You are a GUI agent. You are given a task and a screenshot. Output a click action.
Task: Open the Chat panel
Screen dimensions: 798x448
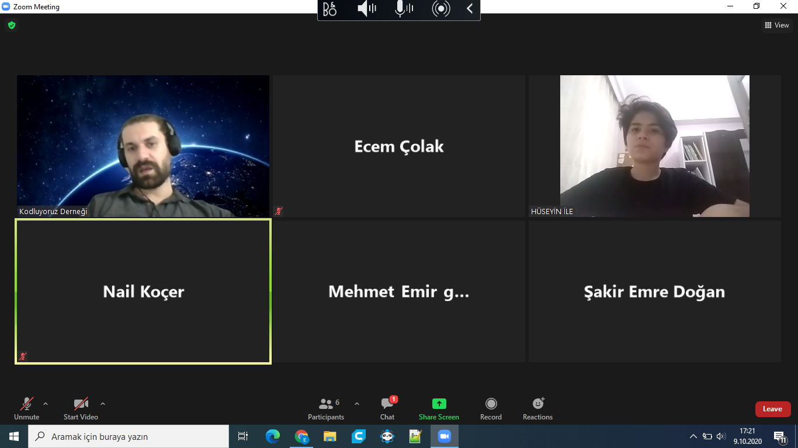coord(387,408)
